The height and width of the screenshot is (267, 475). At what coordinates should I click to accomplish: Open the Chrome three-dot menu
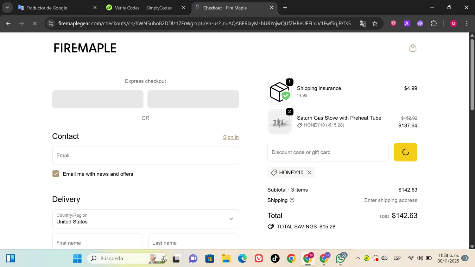click(x=467, y=23)
